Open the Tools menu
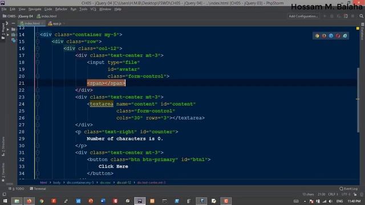 [x=83, y=9]
